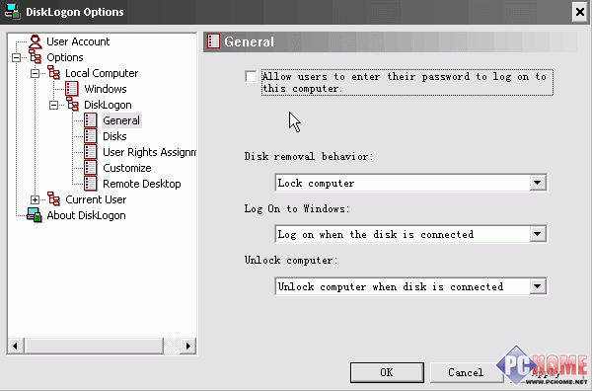592x391 pixels.
Task: Click the User Rights Assignment page icon
Action: (91, 152)
